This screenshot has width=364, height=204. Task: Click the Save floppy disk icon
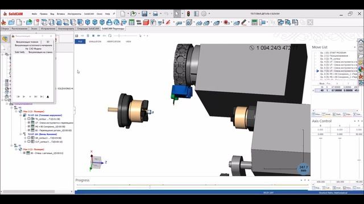(144, 14)
